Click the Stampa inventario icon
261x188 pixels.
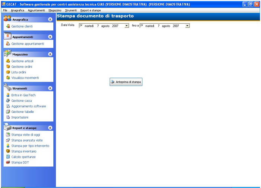[8, 151]
